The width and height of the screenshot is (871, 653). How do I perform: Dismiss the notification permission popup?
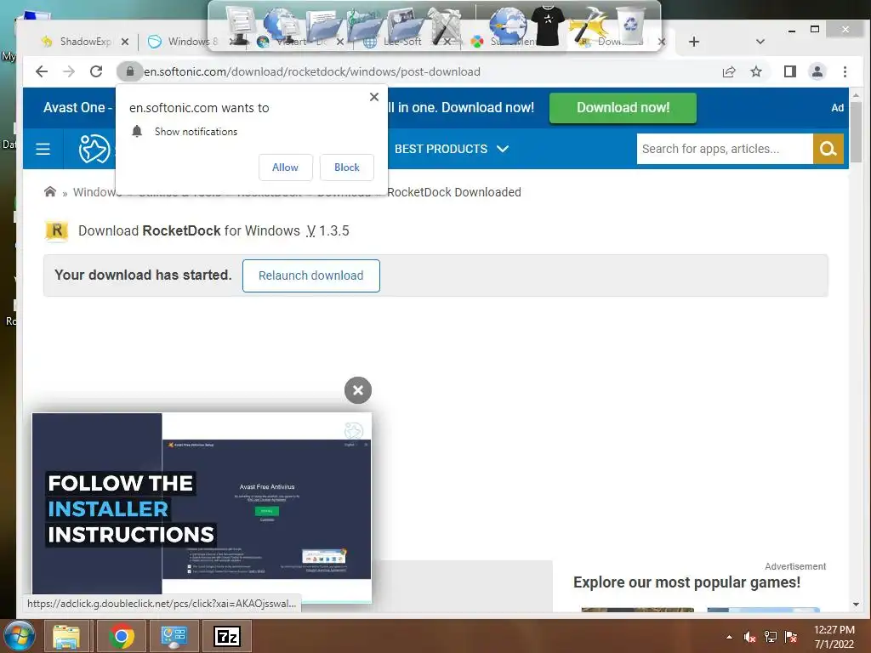[x=374, y=97]
